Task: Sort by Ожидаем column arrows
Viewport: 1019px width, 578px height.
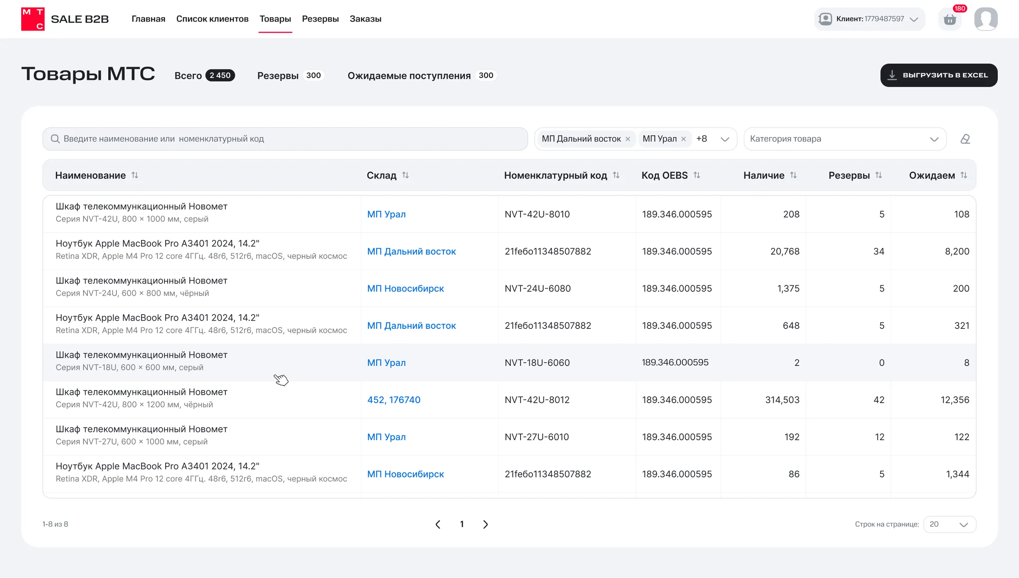Action: (x=964, y=175)
